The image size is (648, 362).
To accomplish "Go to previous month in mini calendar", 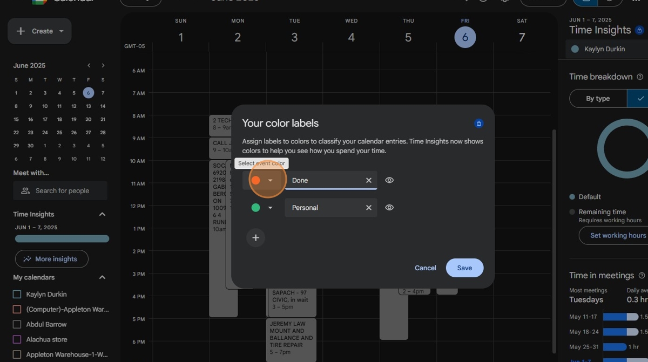I will pyautogui.click(x=89, y=66).
